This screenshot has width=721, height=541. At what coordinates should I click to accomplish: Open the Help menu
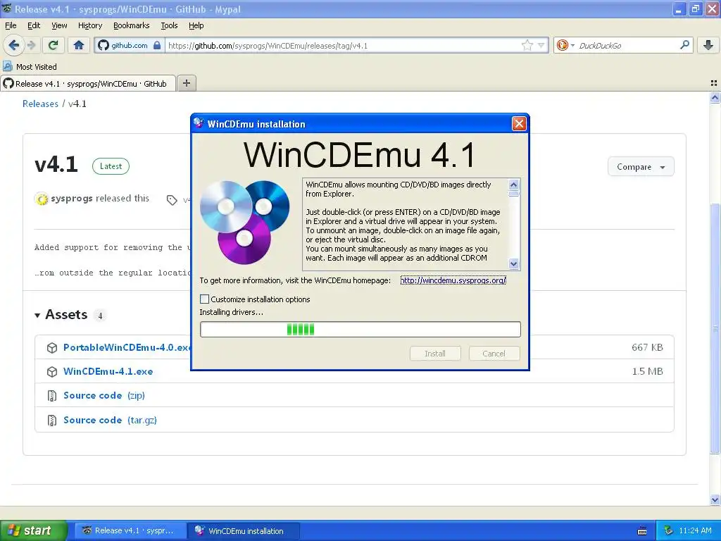coord(196,26)
